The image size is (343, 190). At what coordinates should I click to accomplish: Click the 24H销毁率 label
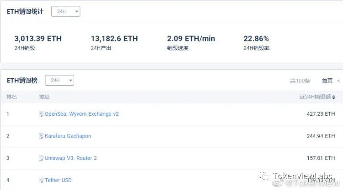[x=257, y=48]
